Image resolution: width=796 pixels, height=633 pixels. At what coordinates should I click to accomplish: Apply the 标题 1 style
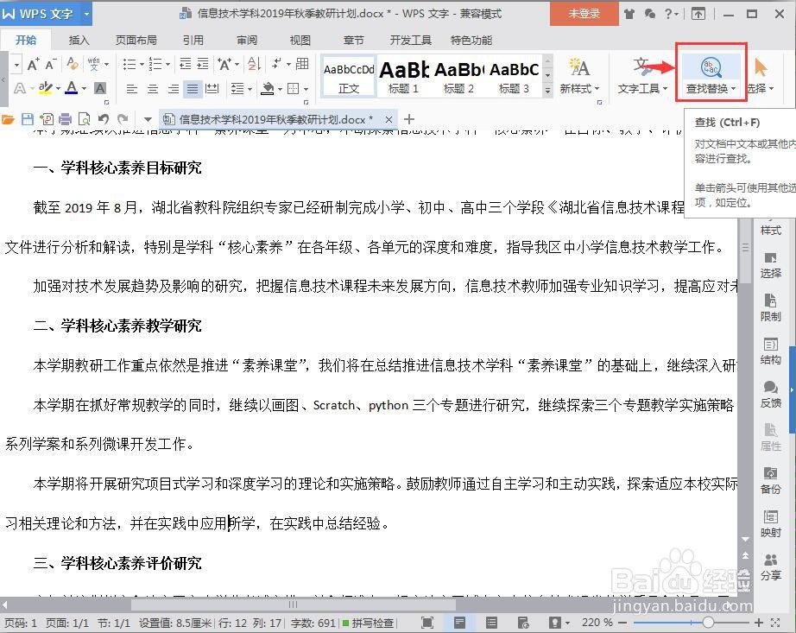[x=403, y=77]
